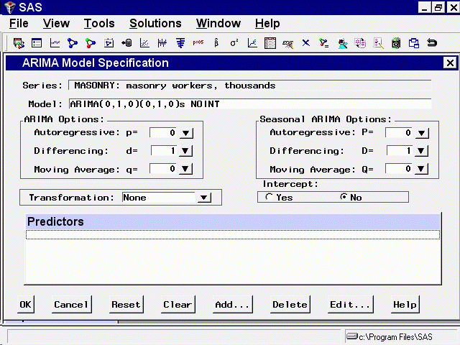Click the Autoregressive p= value field
This screenshot has width=460, height=345.
tap(164, 133)
